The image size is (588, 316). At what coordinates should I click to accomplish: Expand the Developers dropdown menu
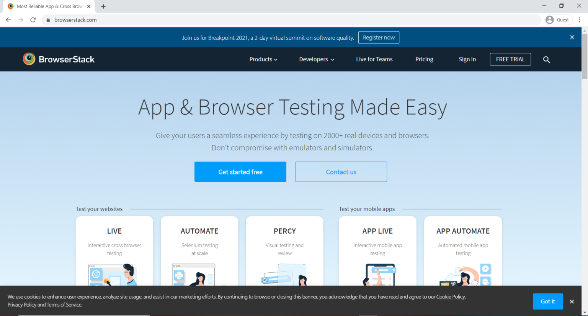[316, 59]
